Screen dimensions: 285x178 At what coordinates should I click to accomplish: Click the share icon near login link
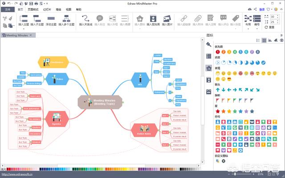coord(255,9)
